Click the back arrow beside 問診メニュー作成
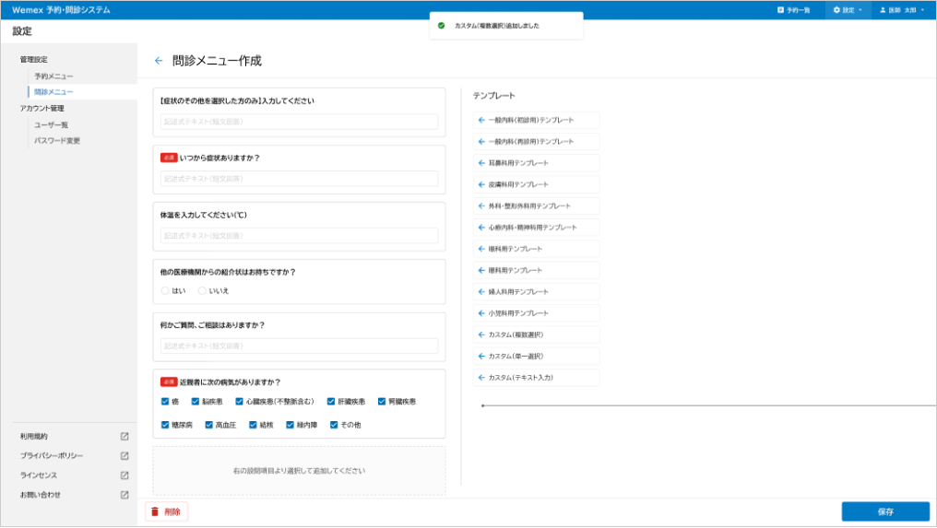The height and width of the screenshot is (528, 937). click(x=159, y=61)
